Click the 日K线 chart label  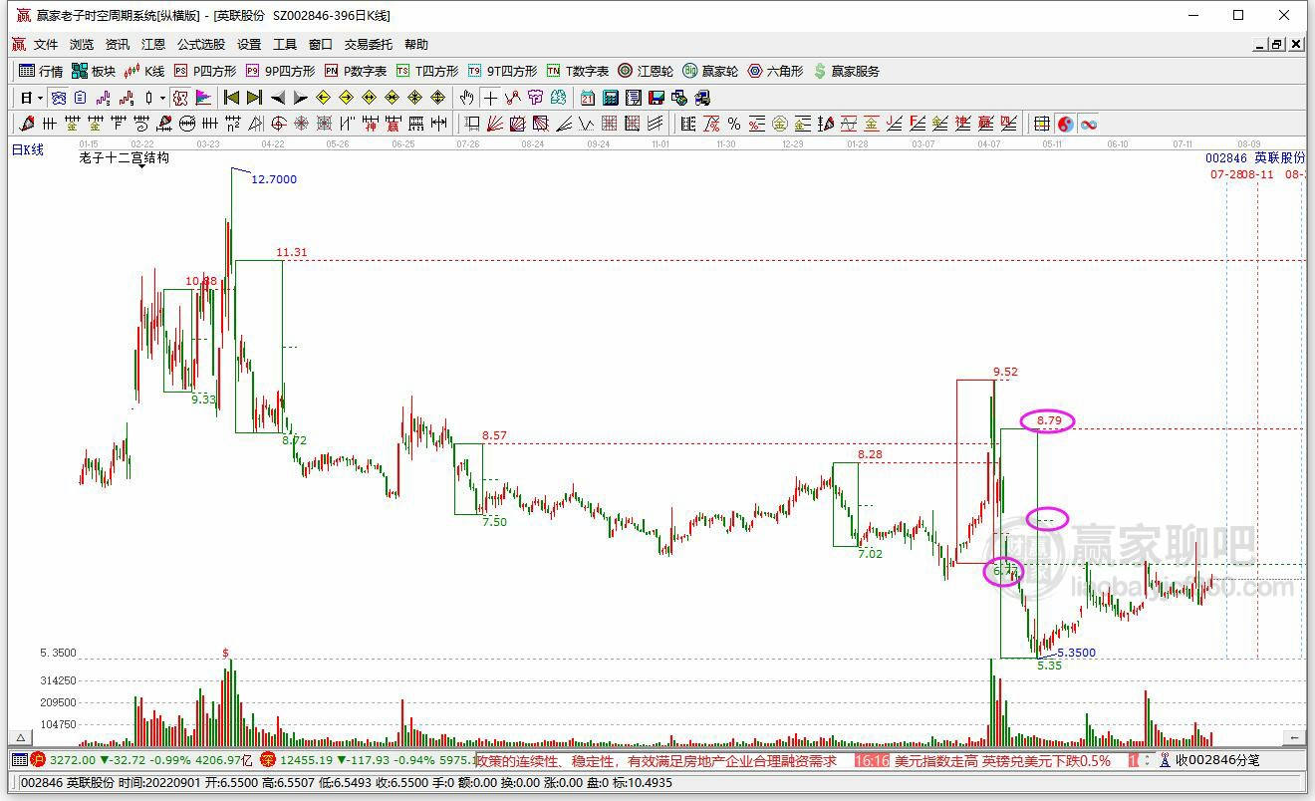[x=28, y=149]
